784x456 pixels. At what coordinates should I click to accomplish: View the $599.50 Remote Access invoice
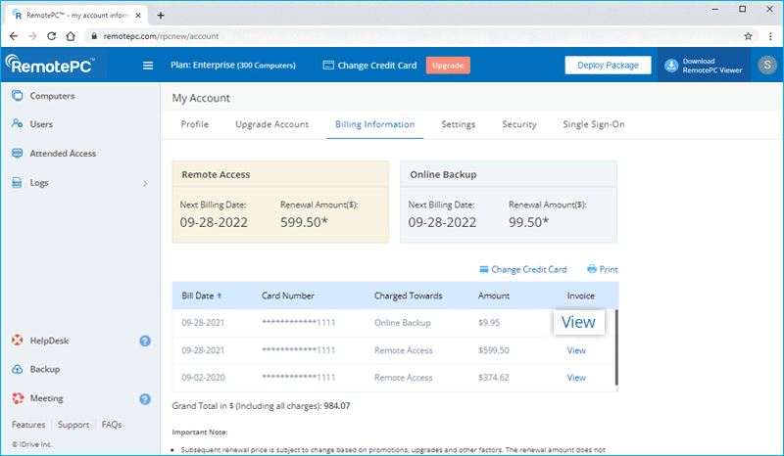pyautogui.click(x=576, y=350)
